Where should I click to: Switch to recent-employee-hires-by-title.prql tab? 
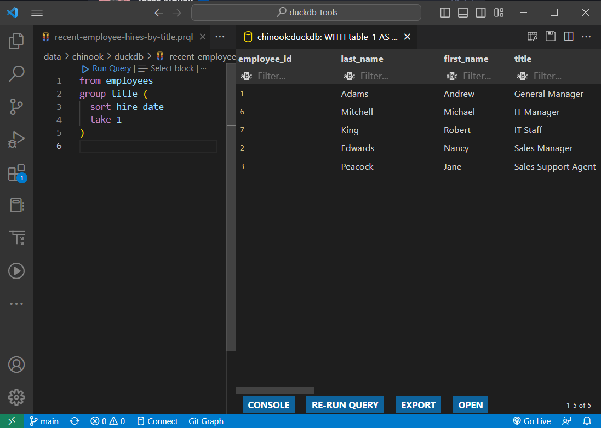point(123,37)
